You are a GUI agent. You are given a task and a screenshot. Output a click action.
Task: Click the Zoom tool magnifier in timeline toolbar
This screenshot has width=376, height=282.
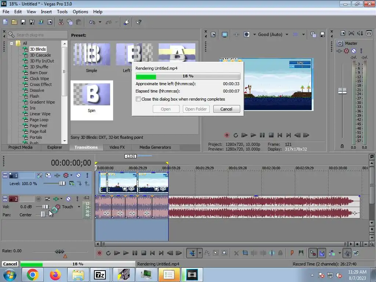click(224, 253)
